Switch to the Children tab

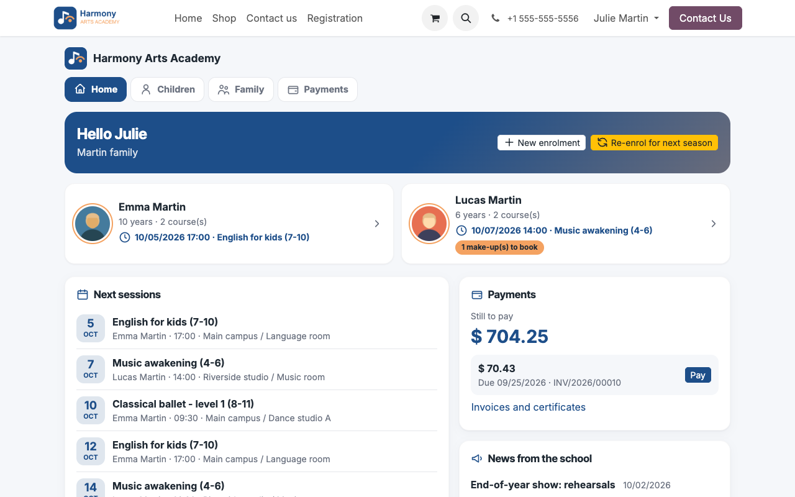pos(167,89)
